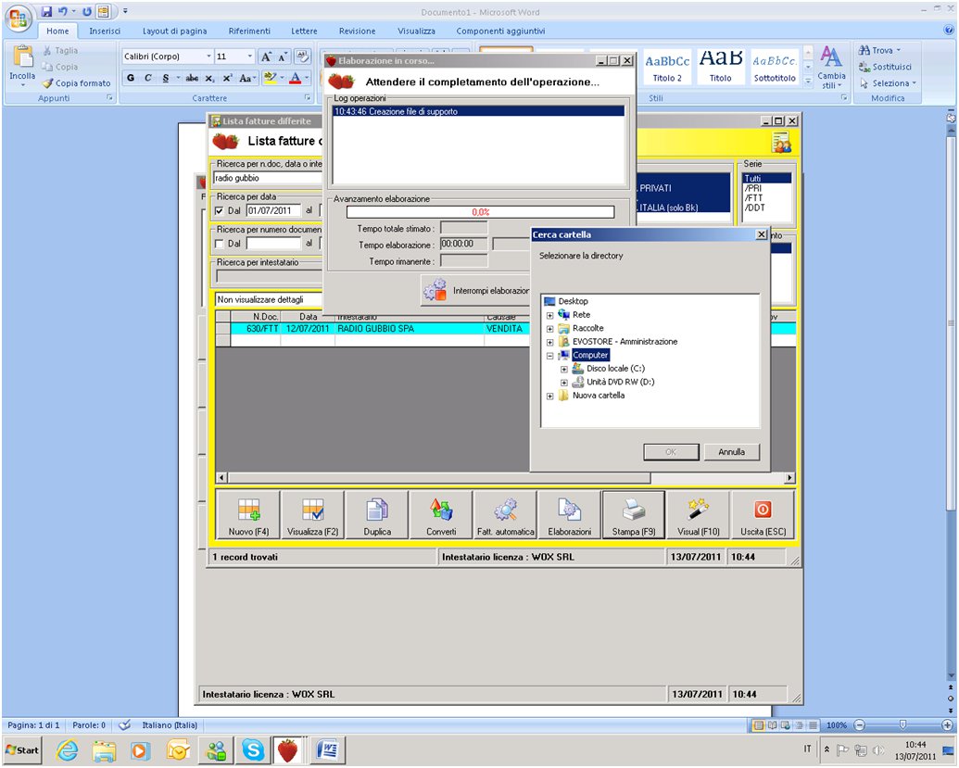Open Visualizza (F2) in the invoice list
Image resolution: width=959 pixels, height=768 pixels.
click(312, 515)
